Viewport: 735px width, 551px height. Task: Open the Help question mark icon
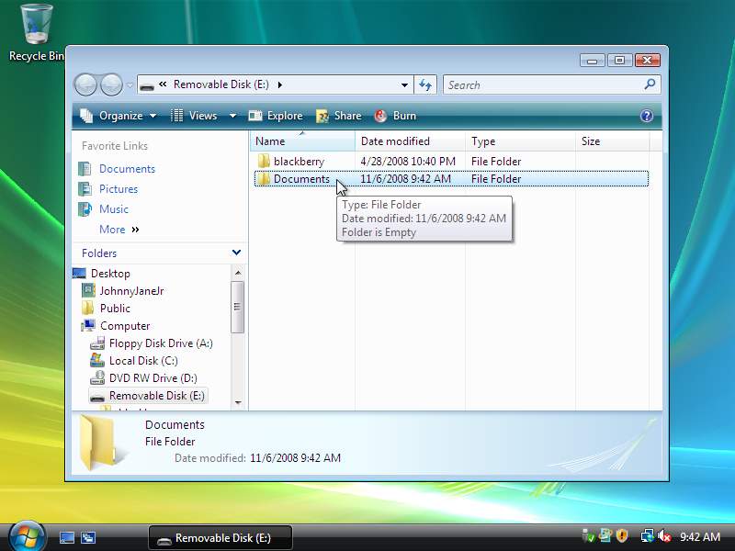pos(647,116)
